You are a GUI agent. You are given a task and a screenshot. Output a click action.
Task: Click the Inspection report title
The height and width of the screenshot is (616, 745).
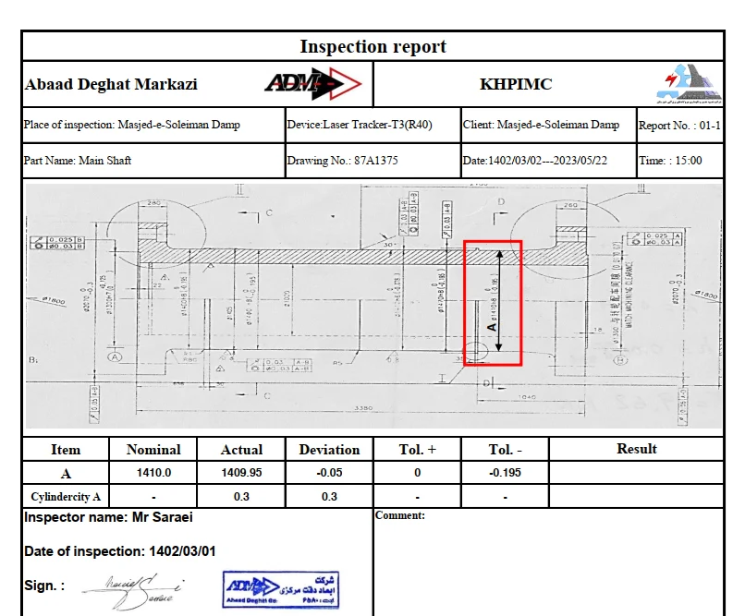tap(372, 46)
